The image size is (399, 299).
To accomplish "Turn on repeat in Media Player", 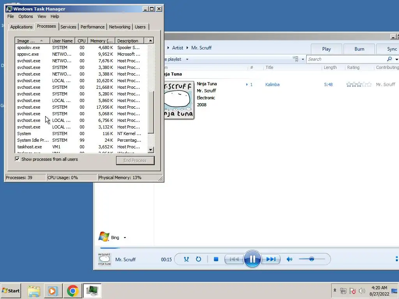I will click(198, 259).
